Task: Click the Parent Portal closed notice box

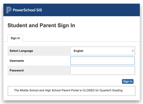Action: coord(71,91)
